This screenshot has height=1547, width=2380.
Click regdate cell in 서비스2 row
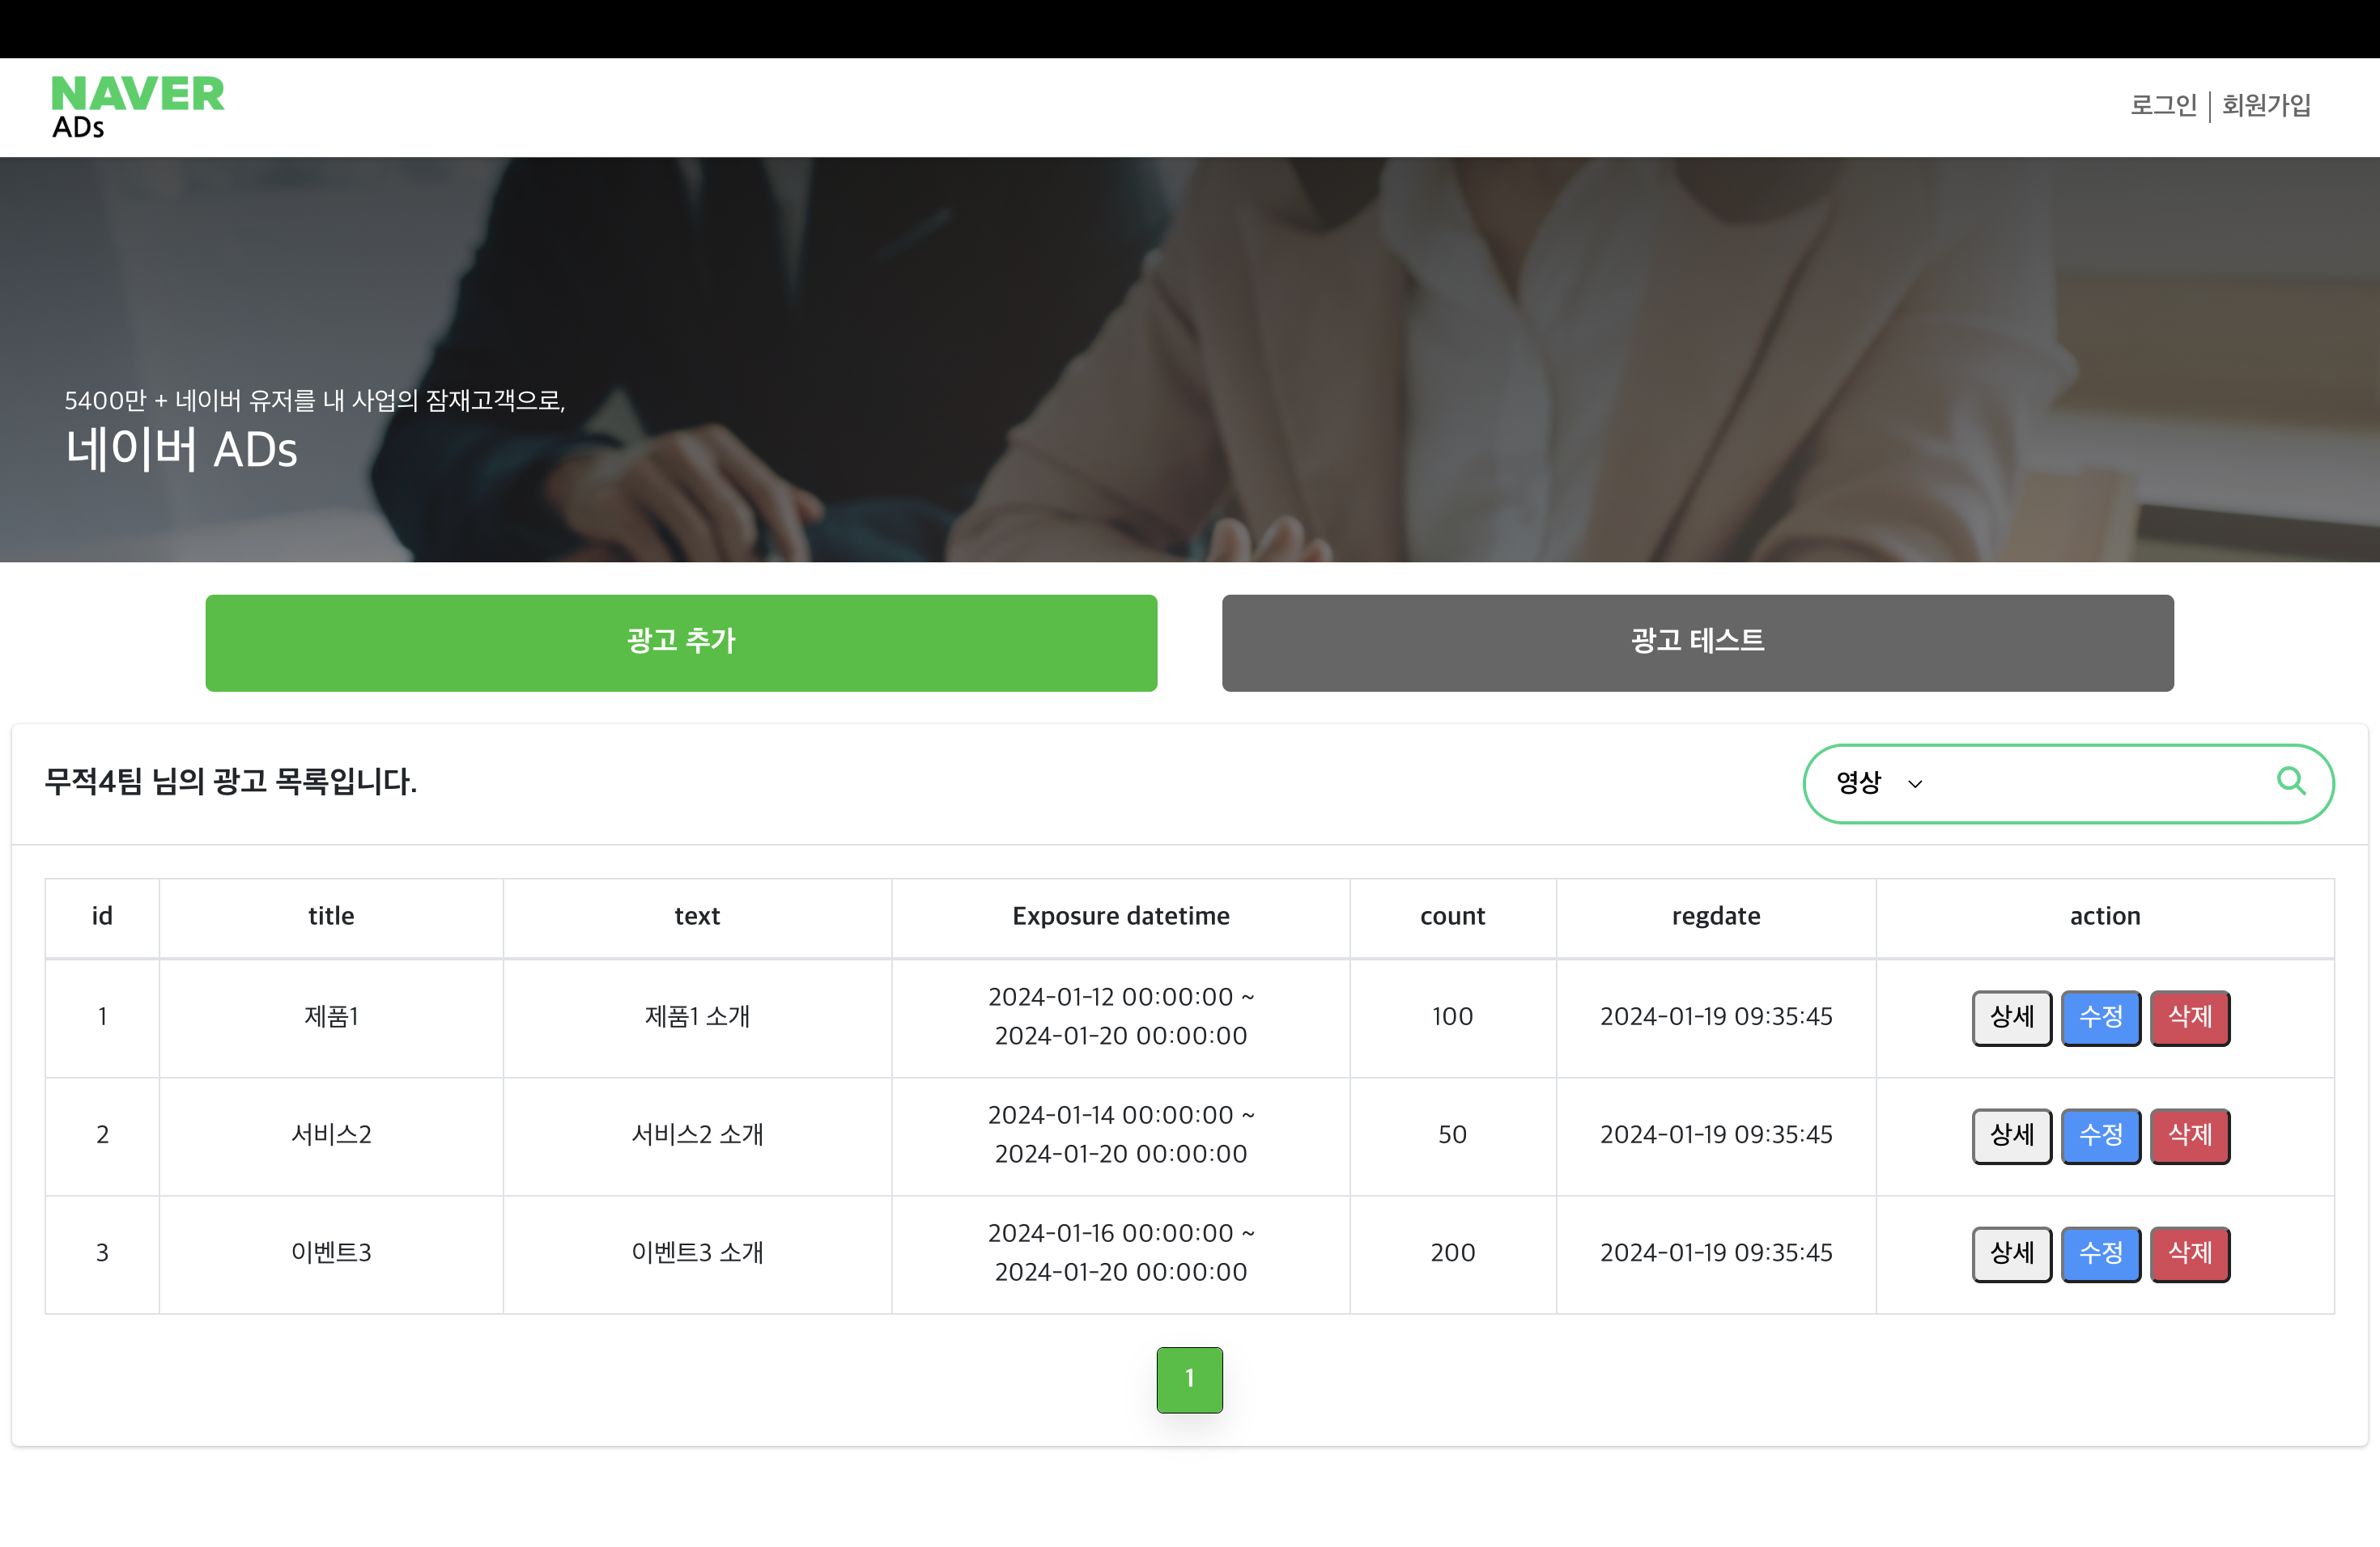point(1715,1134)
